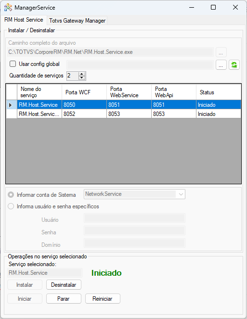Click the Porta WCF column header
The height and width of the screenshot is (319, 247).
[x=84, y=92]
